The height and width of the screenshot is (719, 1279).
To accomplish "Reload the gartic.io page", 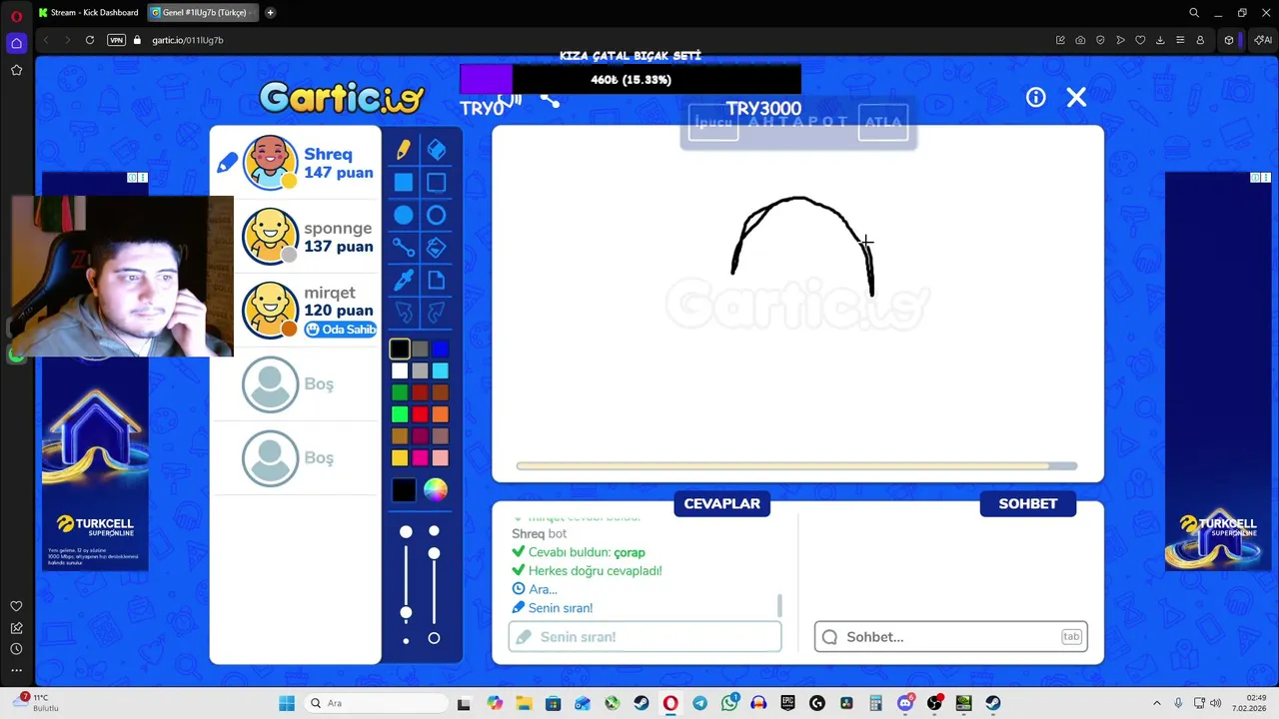I will (x=90, y=40).
